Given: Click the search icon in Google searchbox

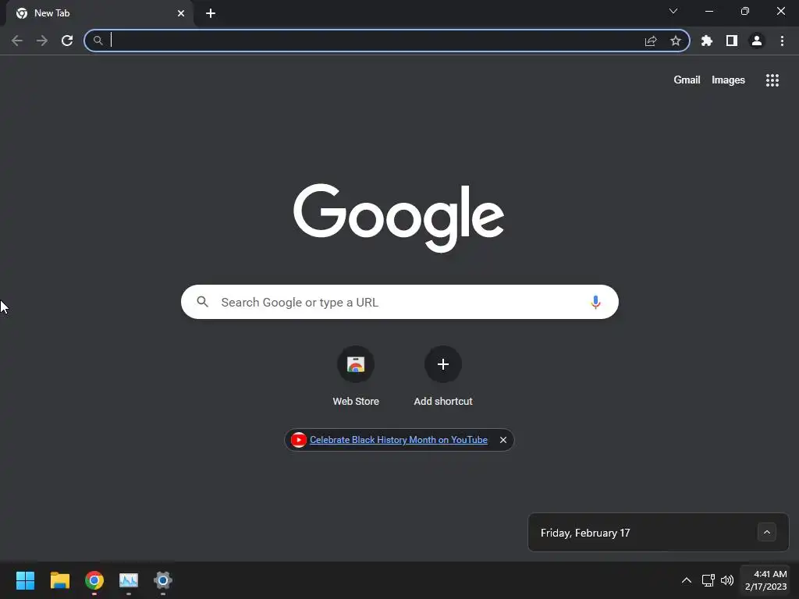Looking at the screenshot, I should coord(202,302).
